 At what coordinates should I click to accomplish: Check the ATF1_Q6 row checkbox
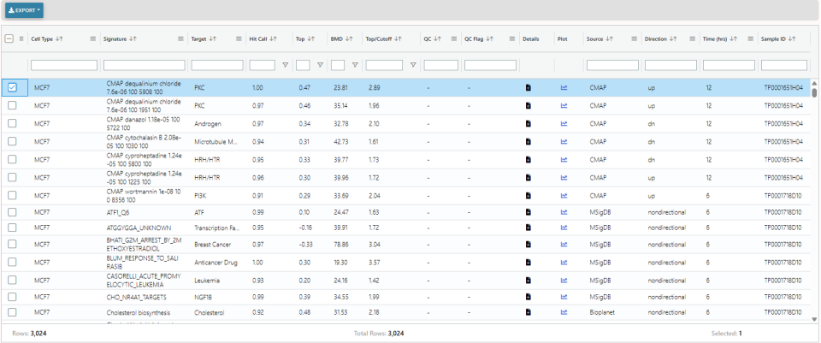pos(12,212)
